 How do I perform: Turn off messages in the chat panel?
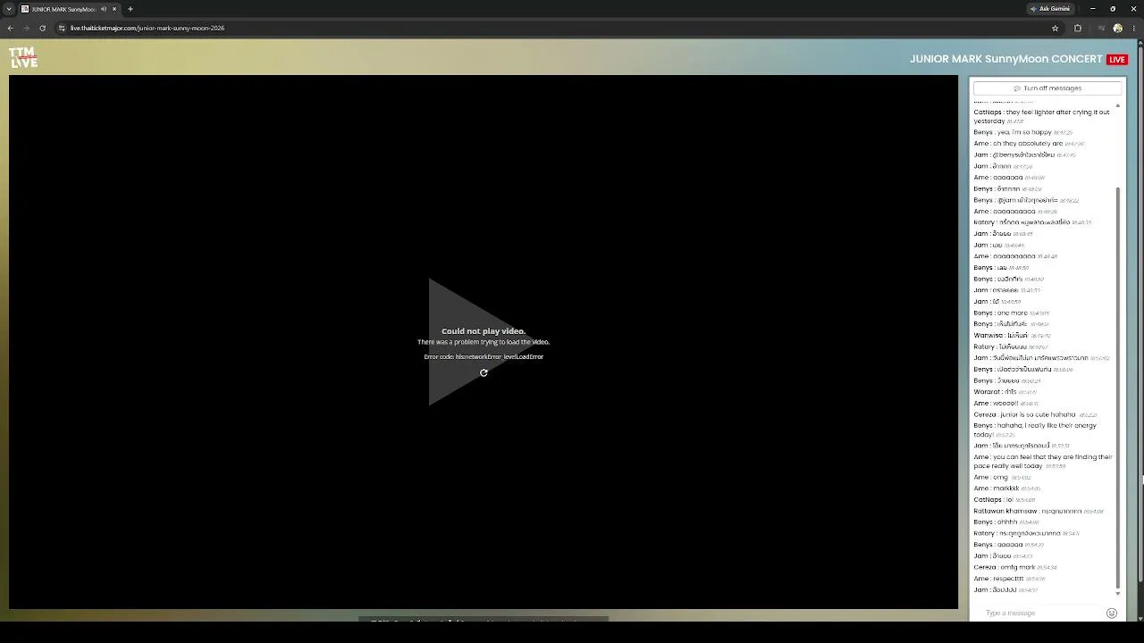point(1047,88)
